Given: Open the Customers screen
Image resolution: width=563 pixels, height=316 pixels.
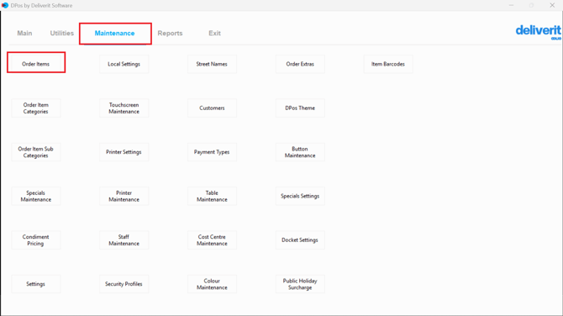Looking at the screenshot, I should click(x=212, y=108).
